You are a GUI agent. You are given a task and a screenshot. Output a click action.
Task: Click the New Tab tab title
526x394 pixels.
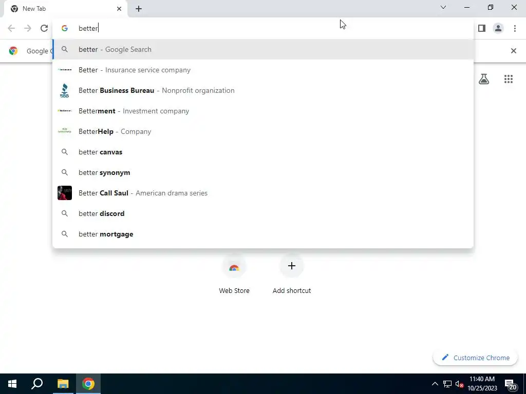point(34,9)
